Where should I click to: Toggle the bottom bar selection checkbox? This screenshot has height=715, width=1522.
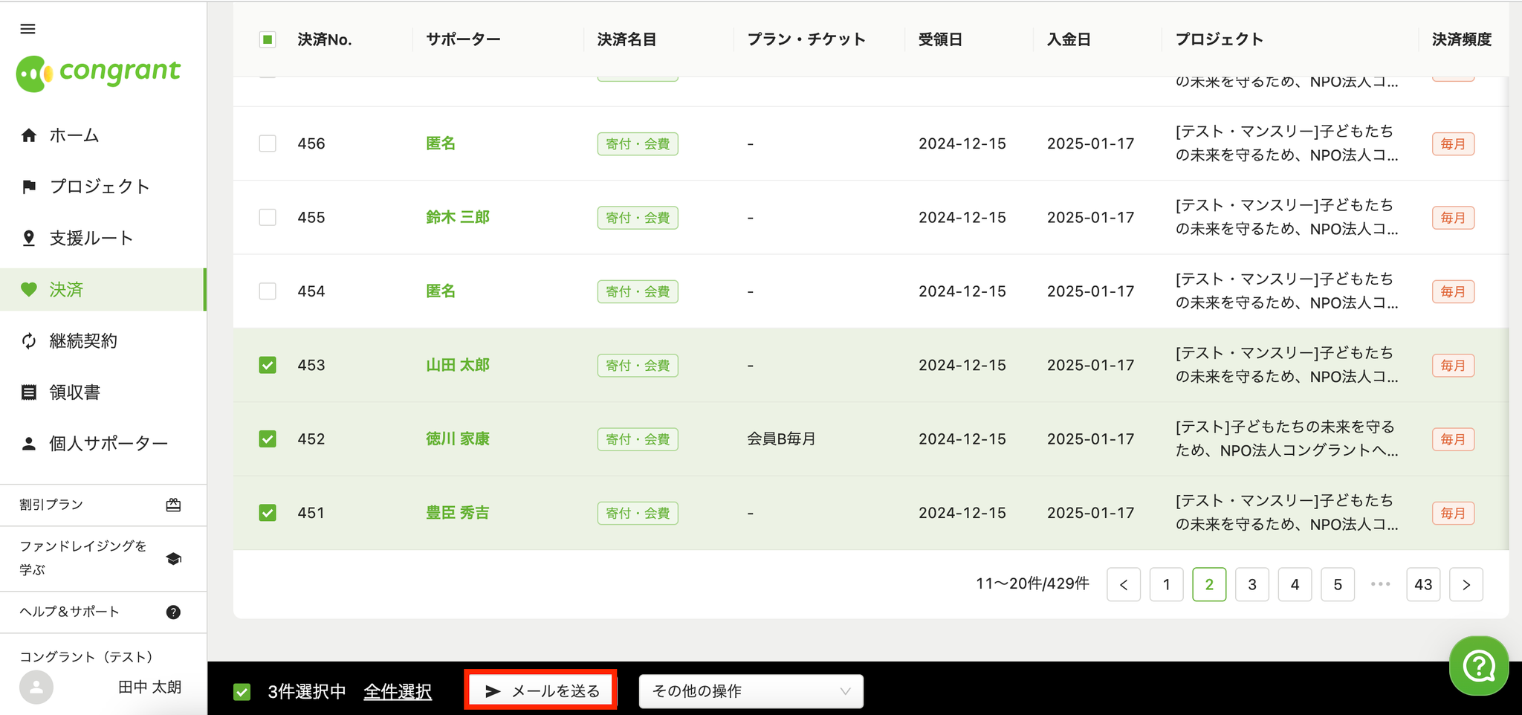(x=242, y=692)
